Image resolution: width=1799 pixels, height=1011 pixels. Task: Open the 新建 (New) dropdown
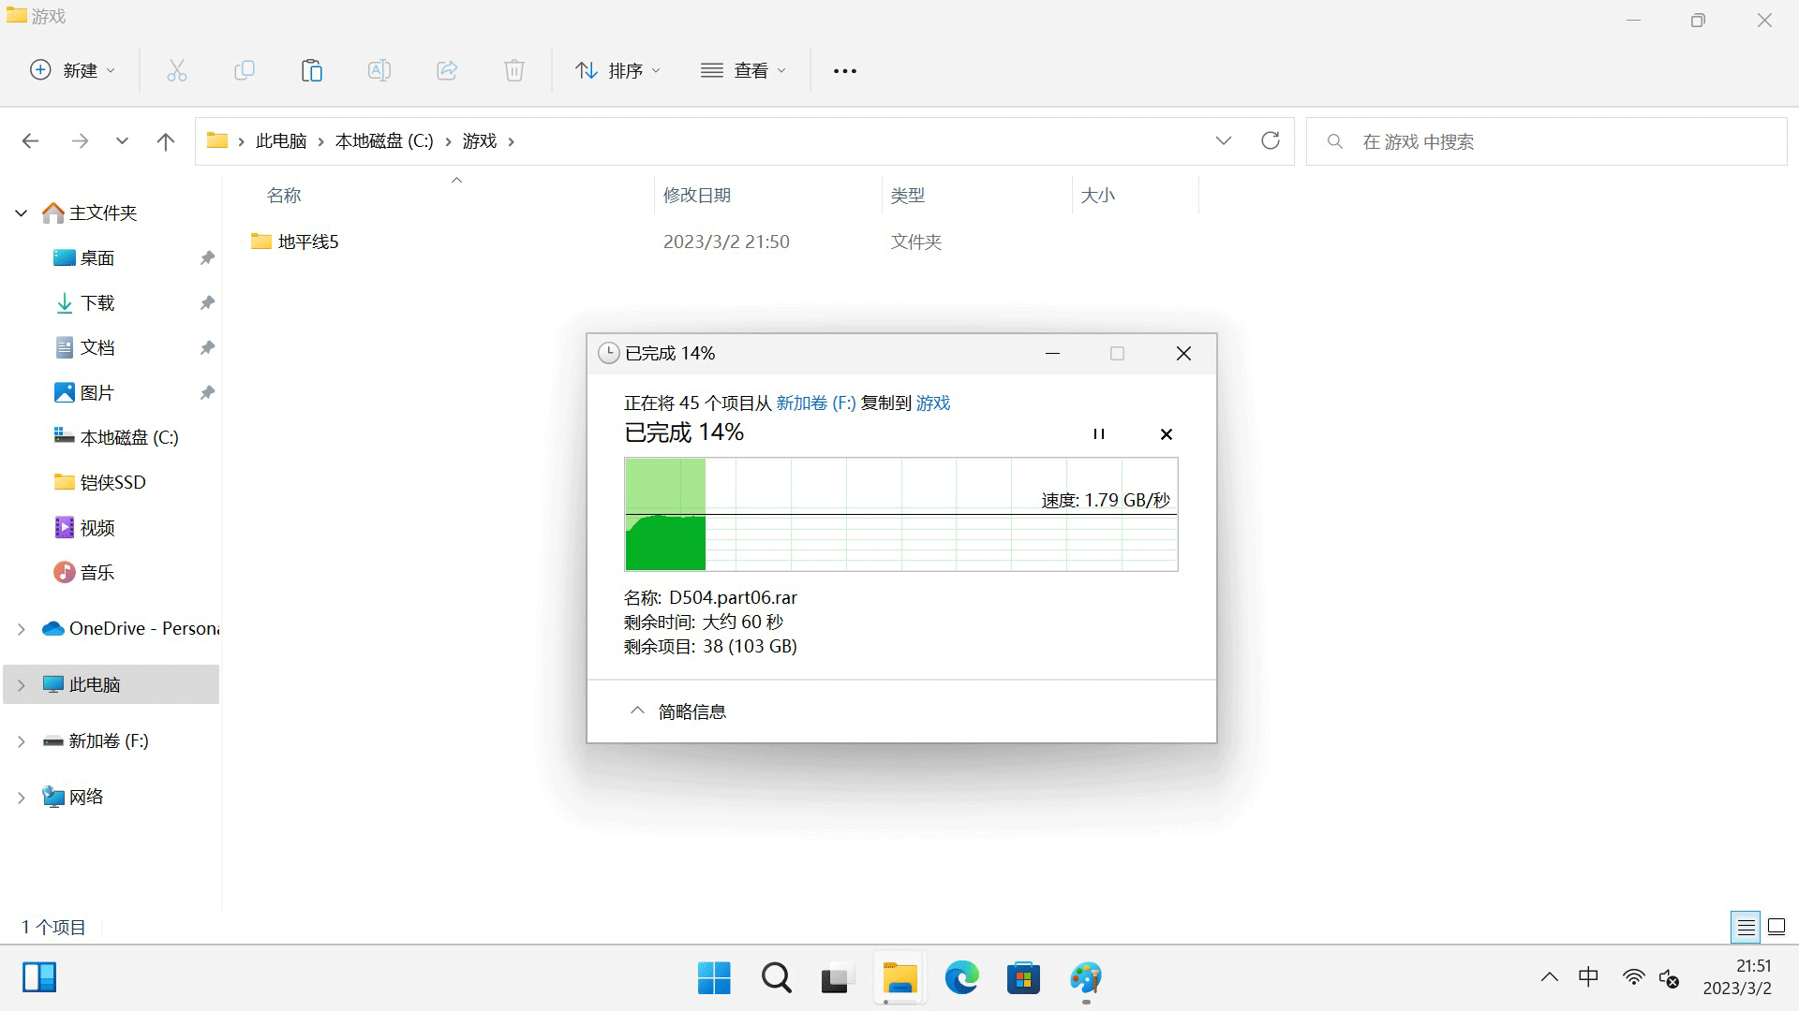coord(73,70)
